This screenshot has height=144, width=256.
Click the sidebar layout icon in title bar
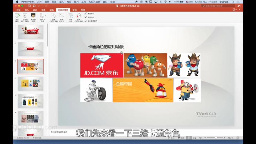(29, 6)
